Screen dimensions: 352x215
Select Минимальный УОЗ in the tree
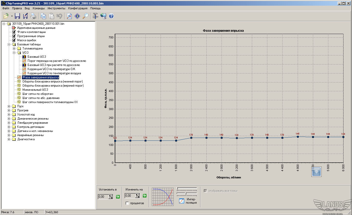pyautogui.click(x=35, y=90)
